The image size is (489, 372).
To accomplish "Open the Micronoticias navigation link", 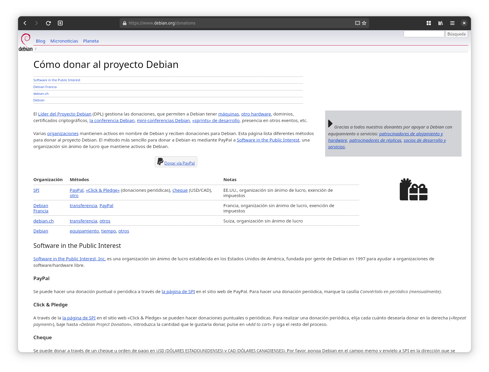I will click(x=64, y=41).
